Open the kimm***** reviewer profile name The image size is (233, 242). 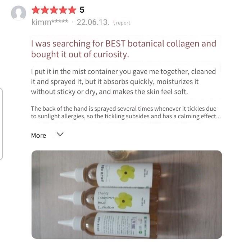tap(50, 22)
